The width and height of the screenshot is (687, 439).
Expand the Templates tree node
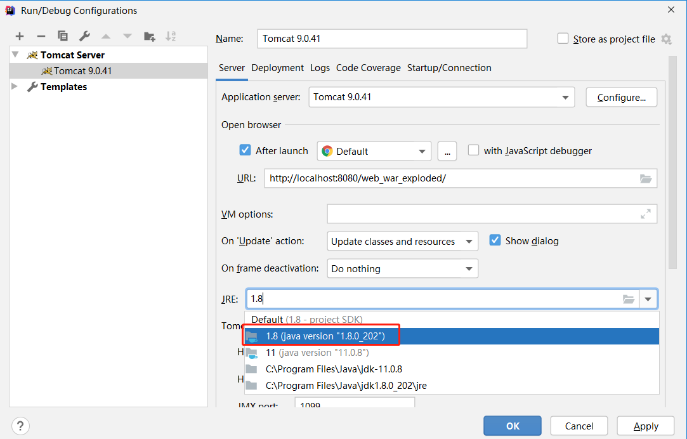[x=15, y=86]
